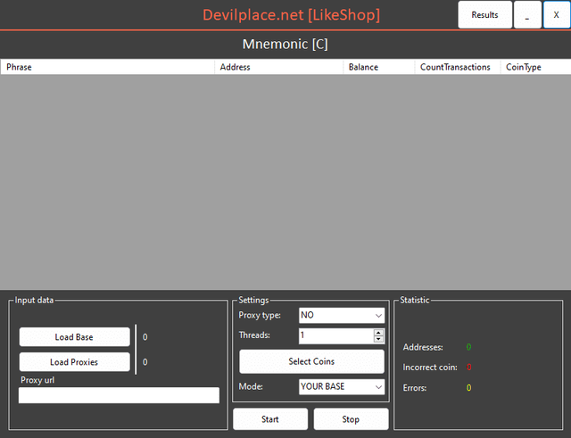Viewport: 571px width, 438px height.
Task: Minimize the application window
Action: 527,15
